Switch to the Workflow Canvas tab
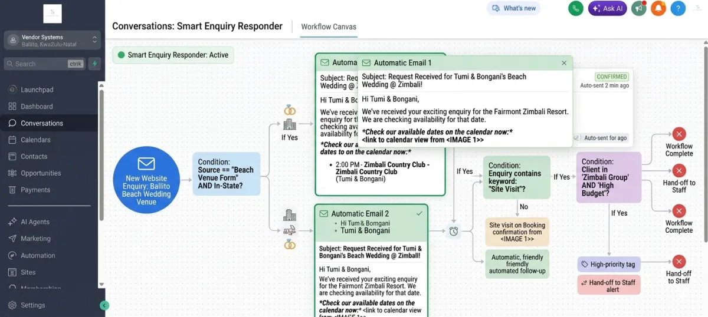Screen dimensions: 708x317 tap(329, 27)
